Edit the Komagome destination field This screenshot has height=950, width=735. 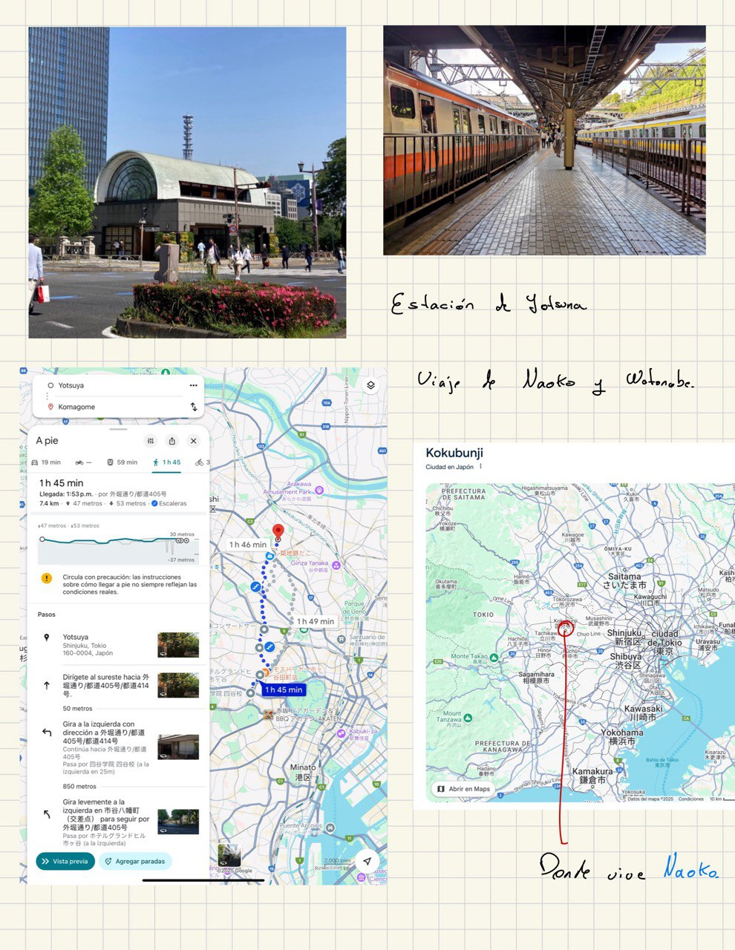(111, 407)
